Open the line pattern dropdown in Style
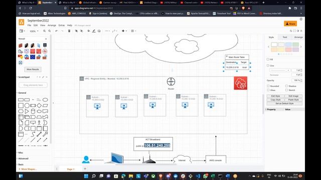The height and width of the screenshot is (180, 321). pos(280,70)
